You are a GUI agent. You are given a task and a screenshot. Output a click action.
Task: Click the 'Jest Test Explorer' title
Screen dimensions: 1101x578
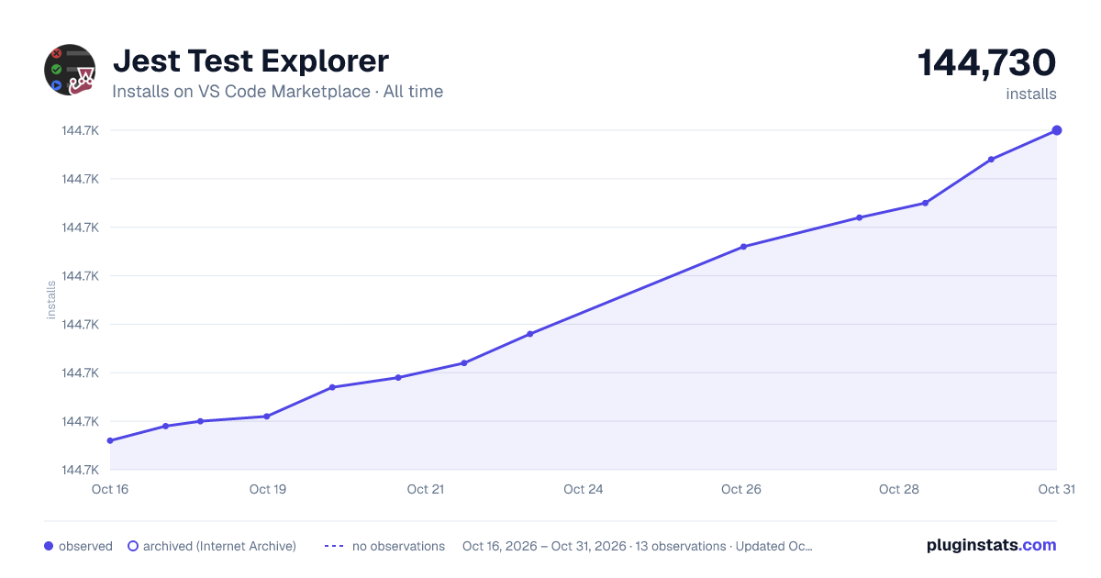pyautogui.click(x=250, y=61)
